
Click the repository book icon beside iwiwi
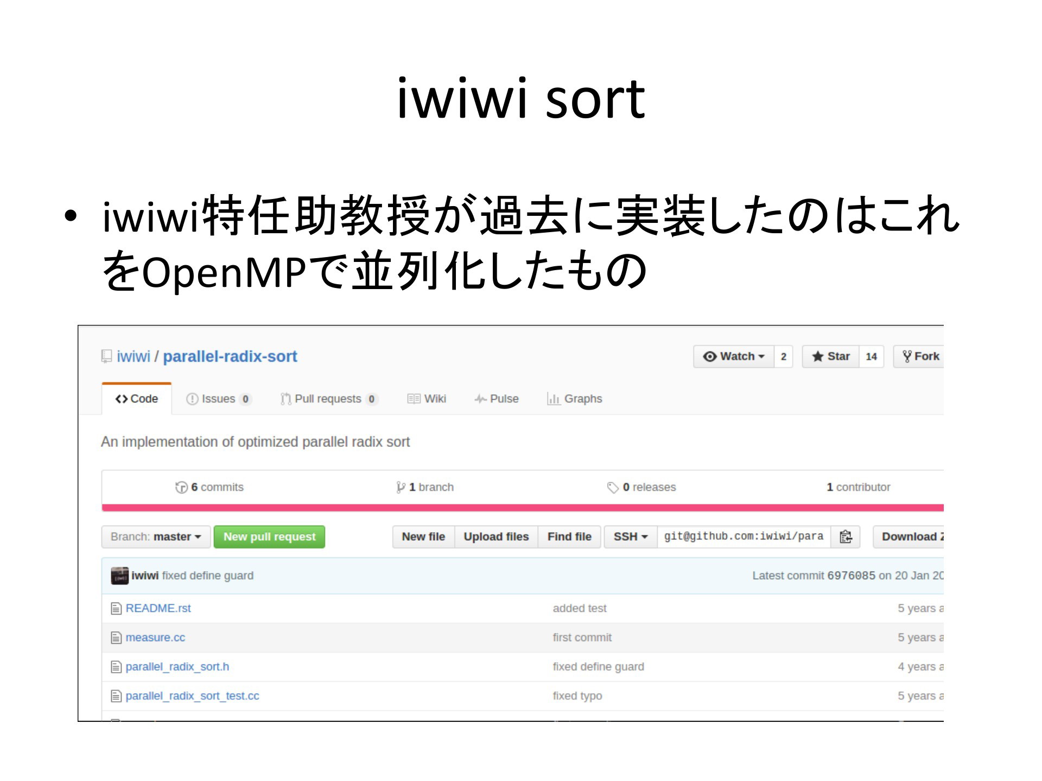coord(106,356)
